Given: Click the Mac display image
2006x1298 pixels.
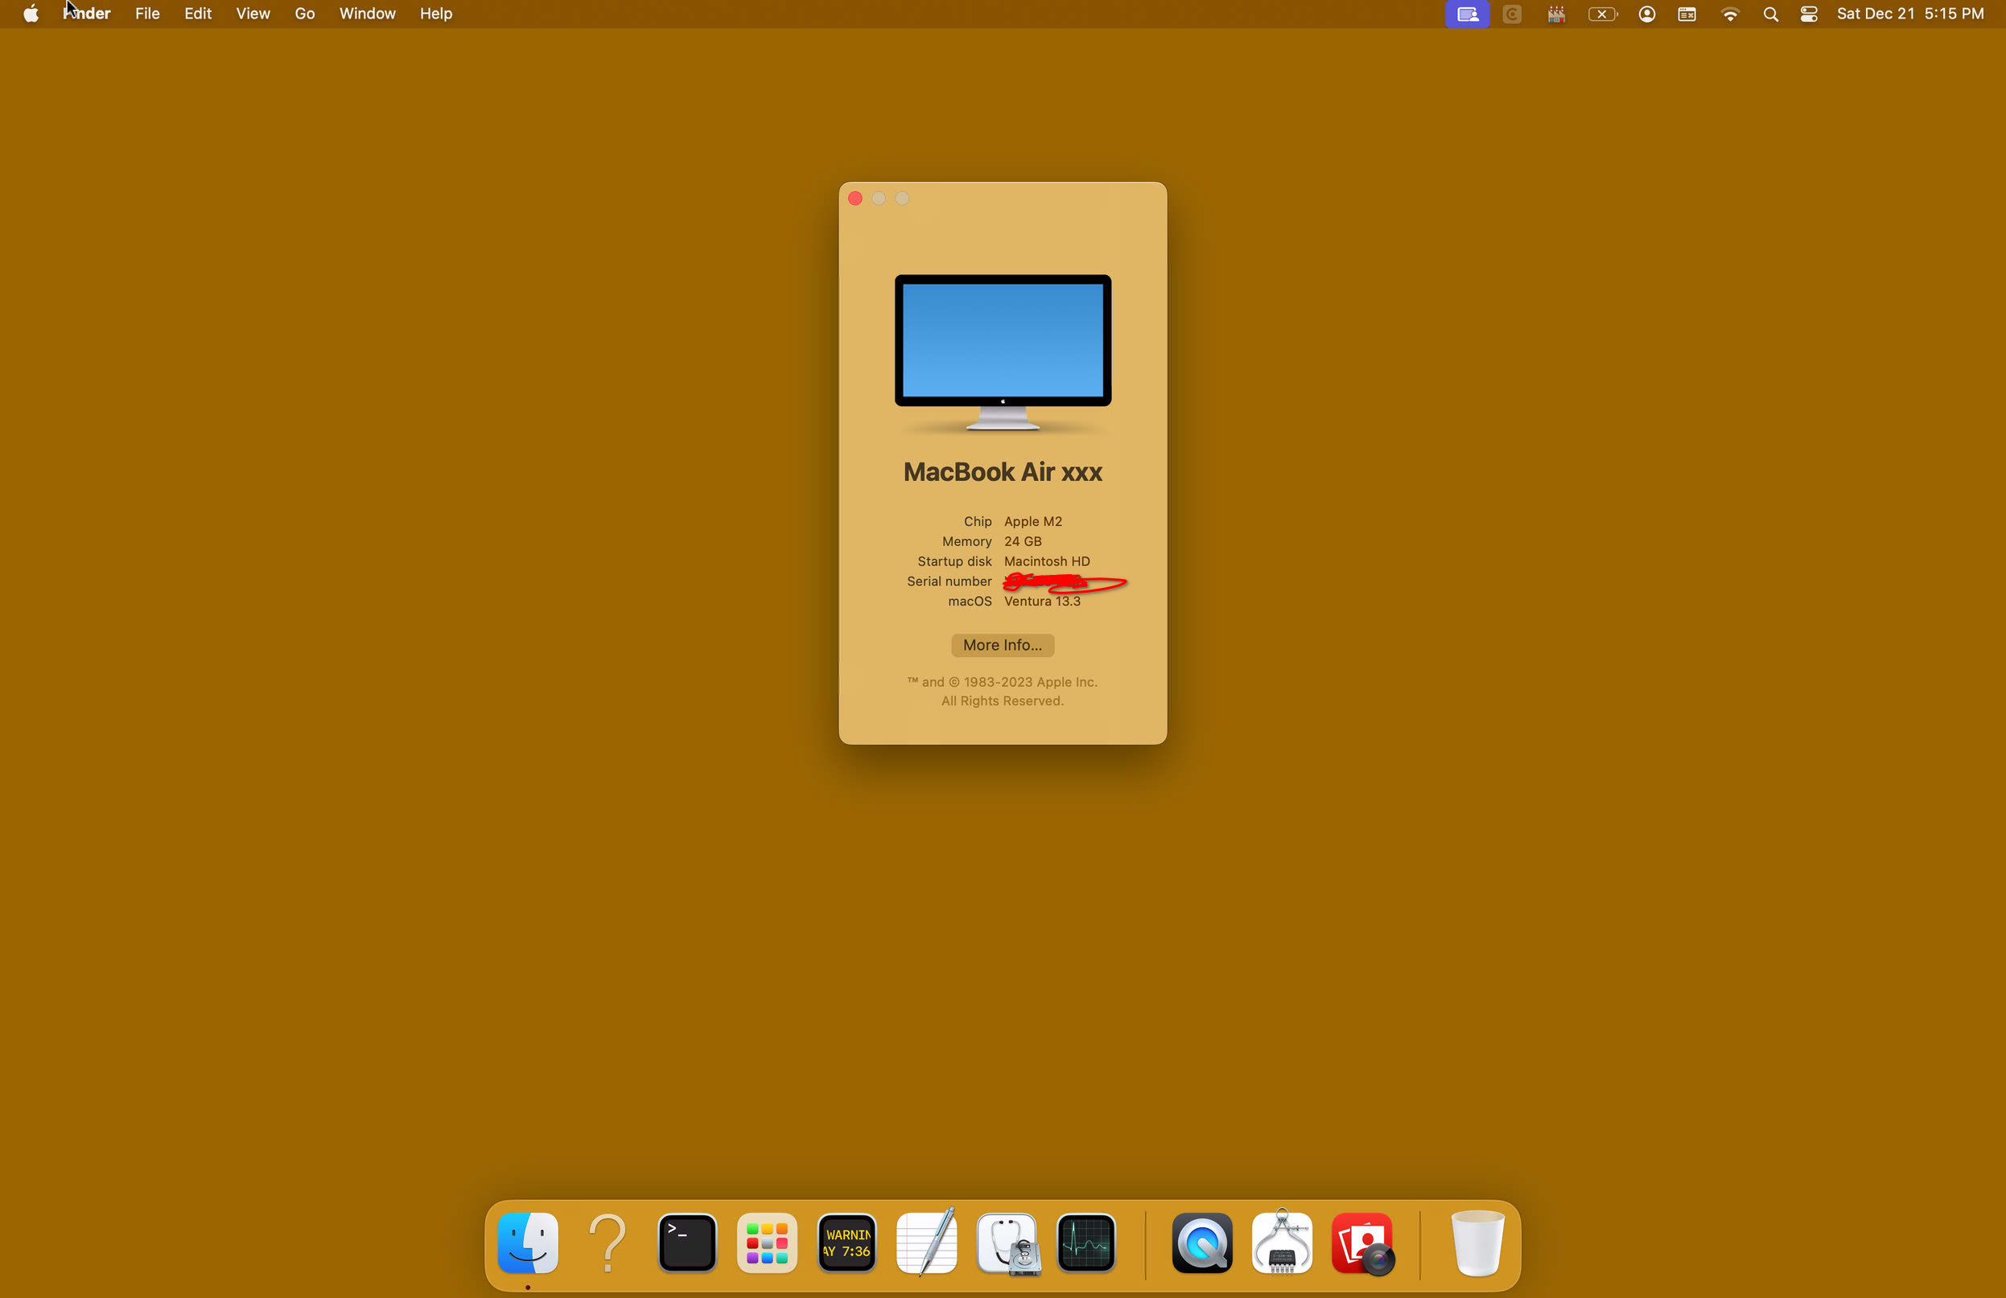Looking at the screenshot, I should coord(1003,353).
